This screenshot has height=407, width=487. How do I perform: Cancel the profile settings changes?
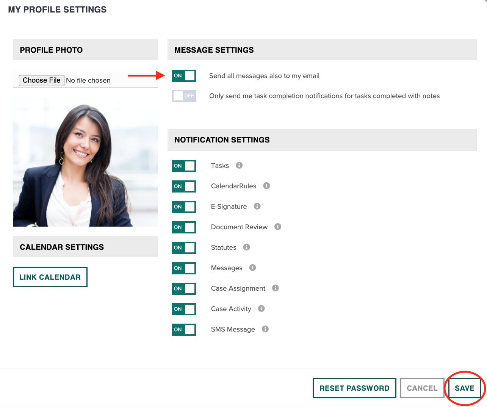[422, 388]
